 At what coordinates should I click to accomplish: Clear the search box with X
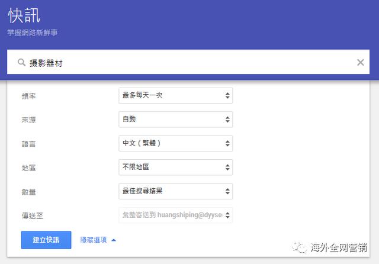(361, 63)
